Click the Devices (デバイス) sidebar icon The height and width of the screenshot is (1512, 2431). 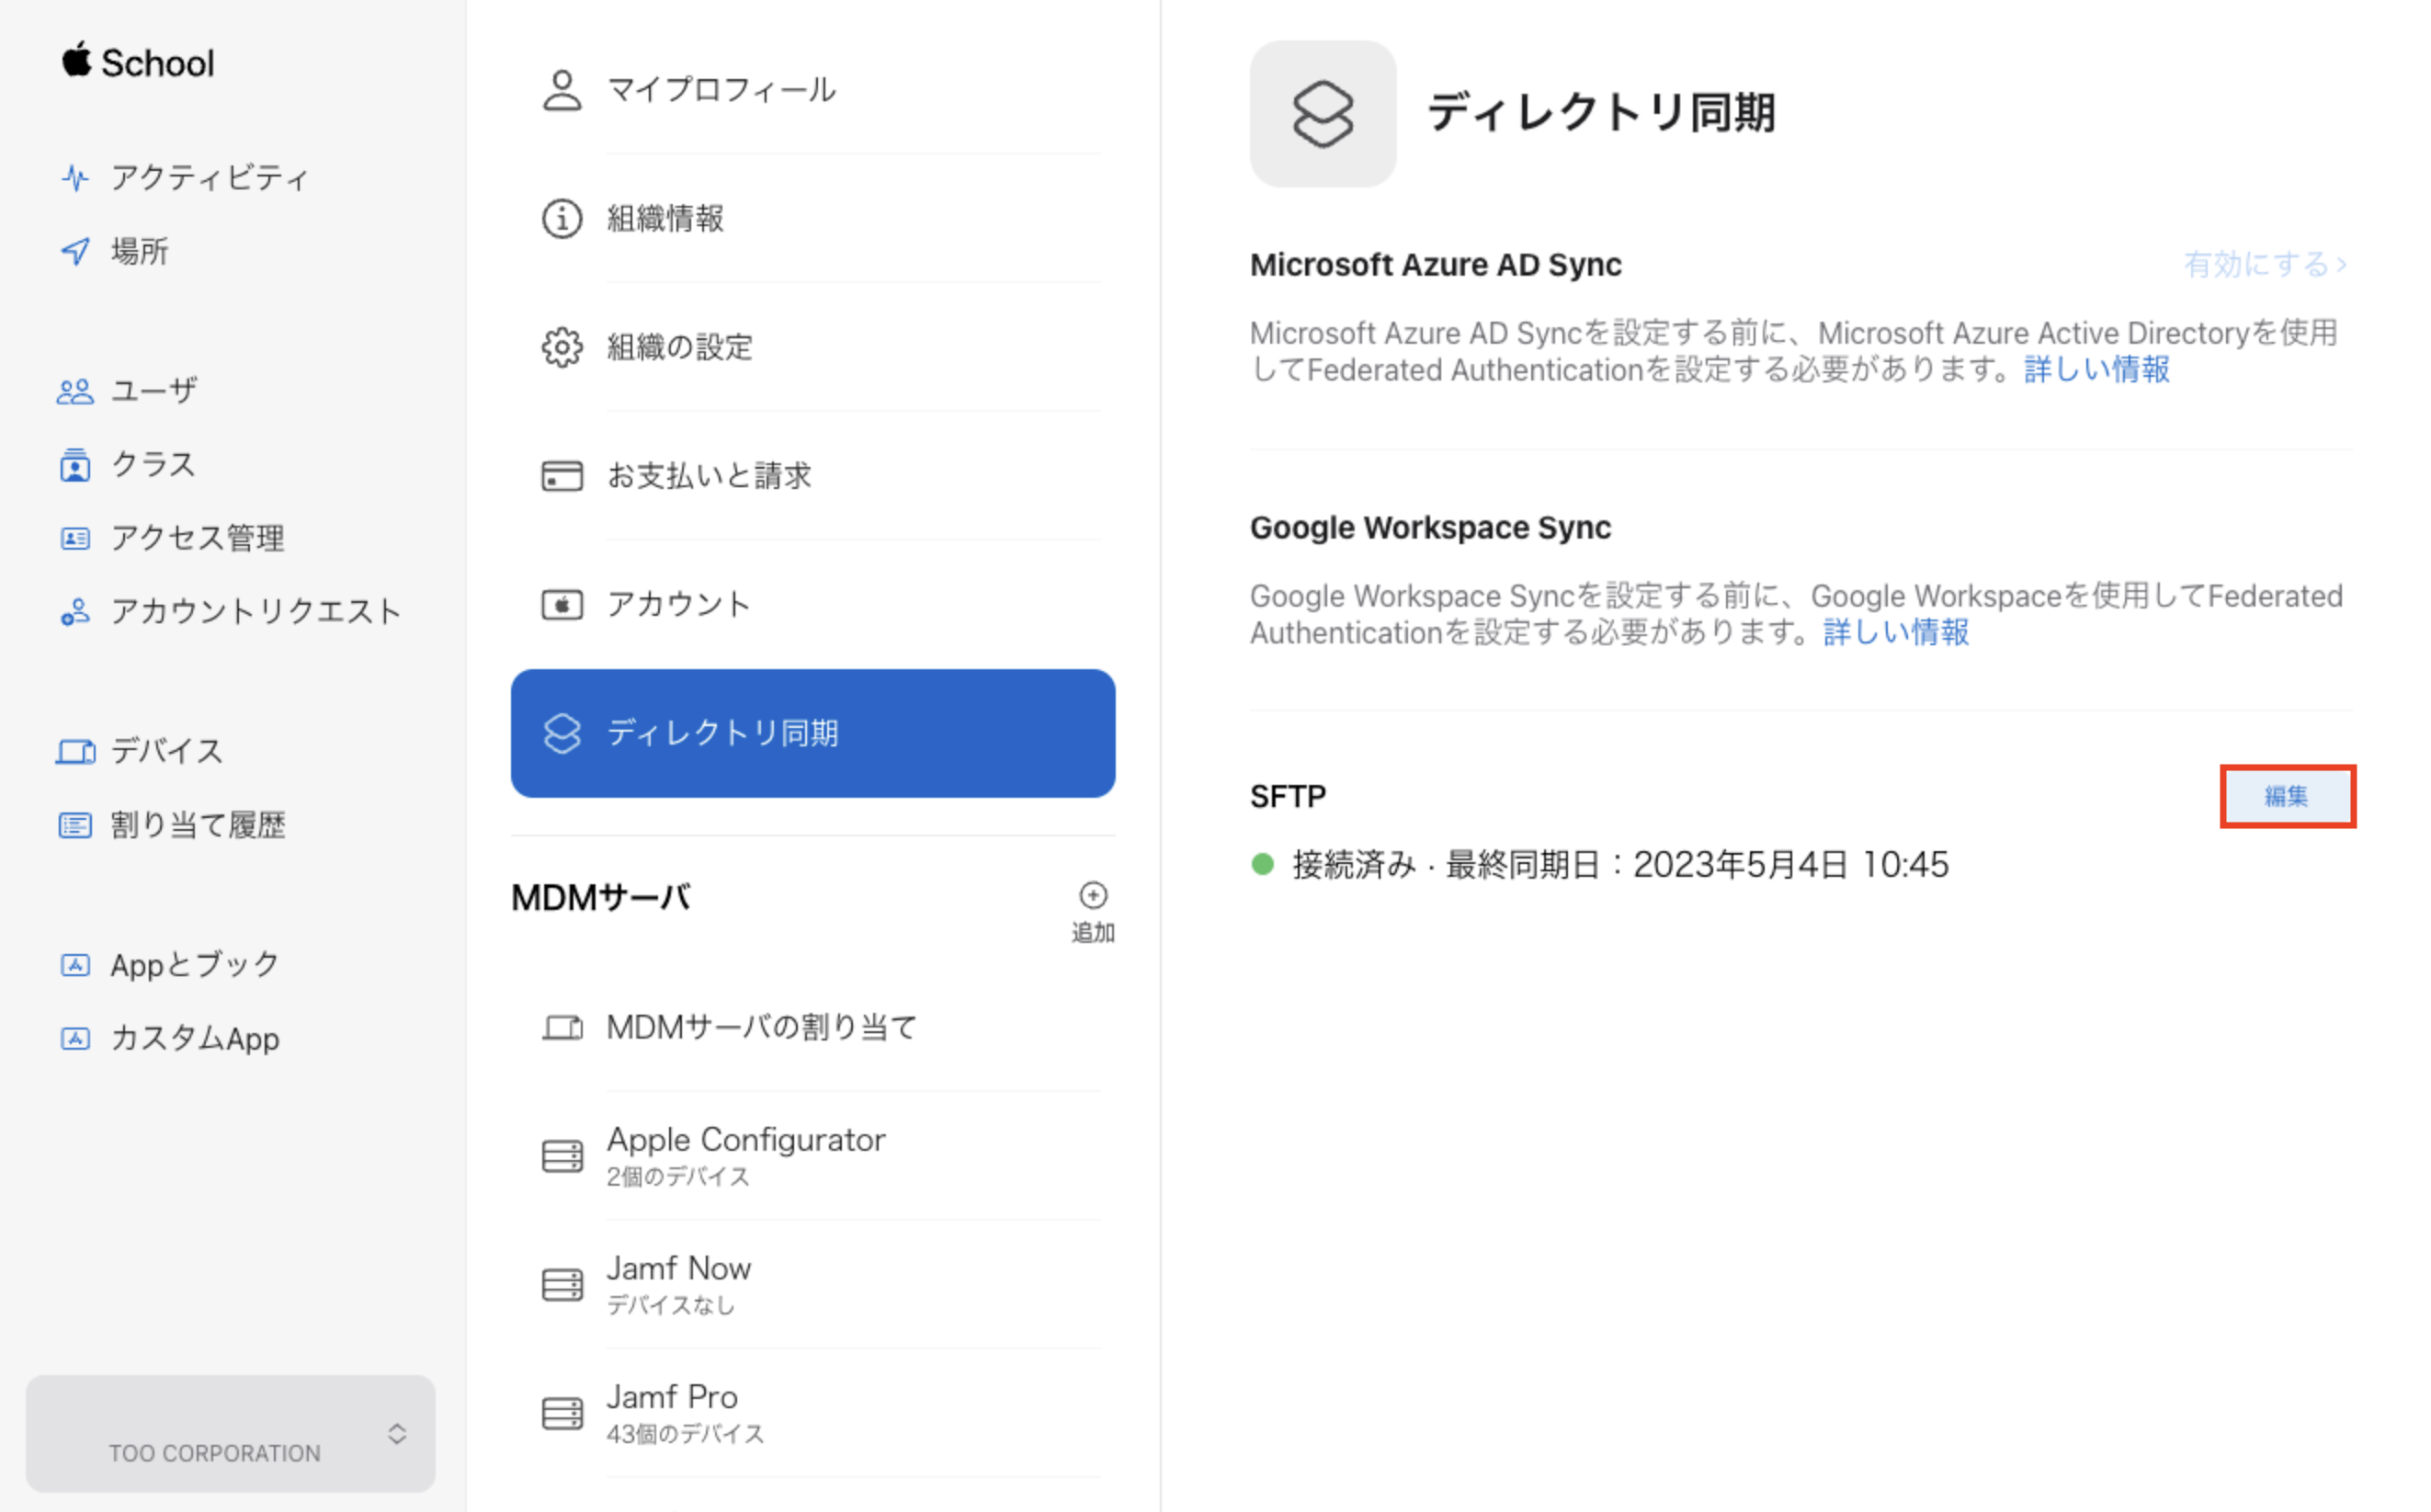pyautogui.click(x=75, y=751)
